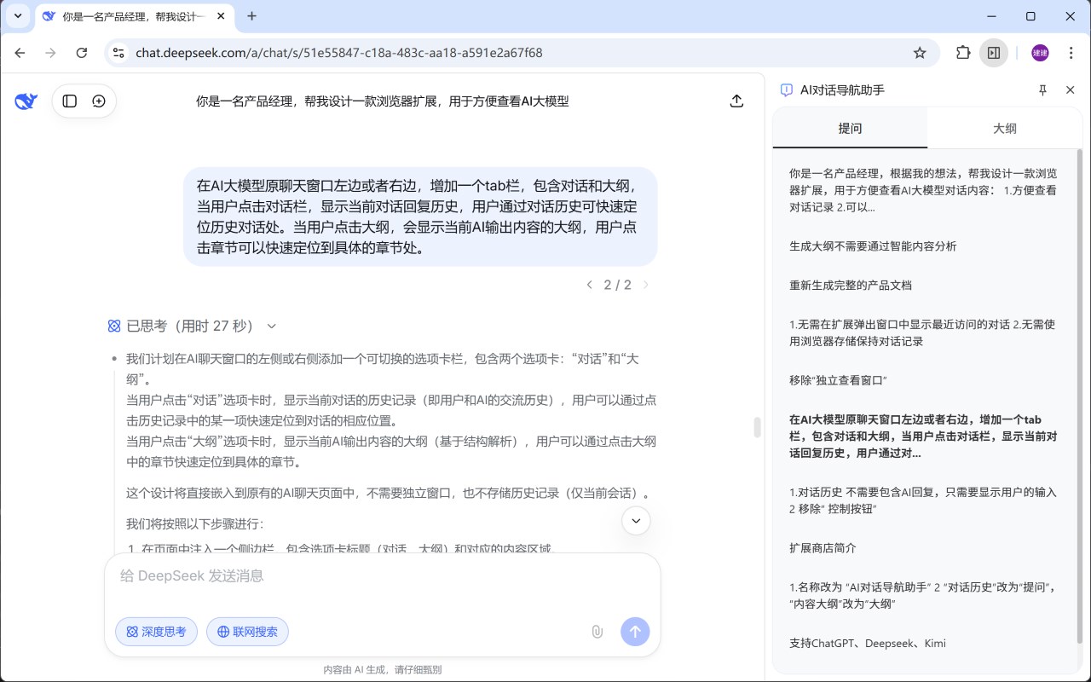The width and height of the screenshot is (1091, 682).
Task: Jump to question 支持ChatGPT、Deepseek、Kimi
Action: (868, 644)
